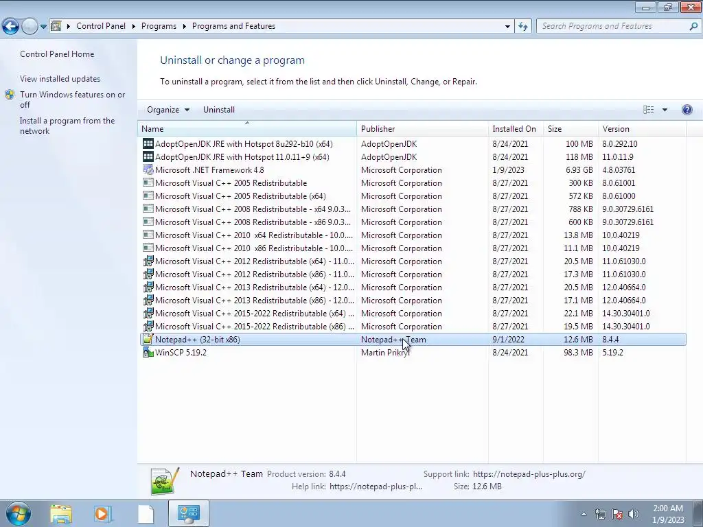Click the Change your view icon
This screenshot has height=527, width=703.
click(648, 110)
